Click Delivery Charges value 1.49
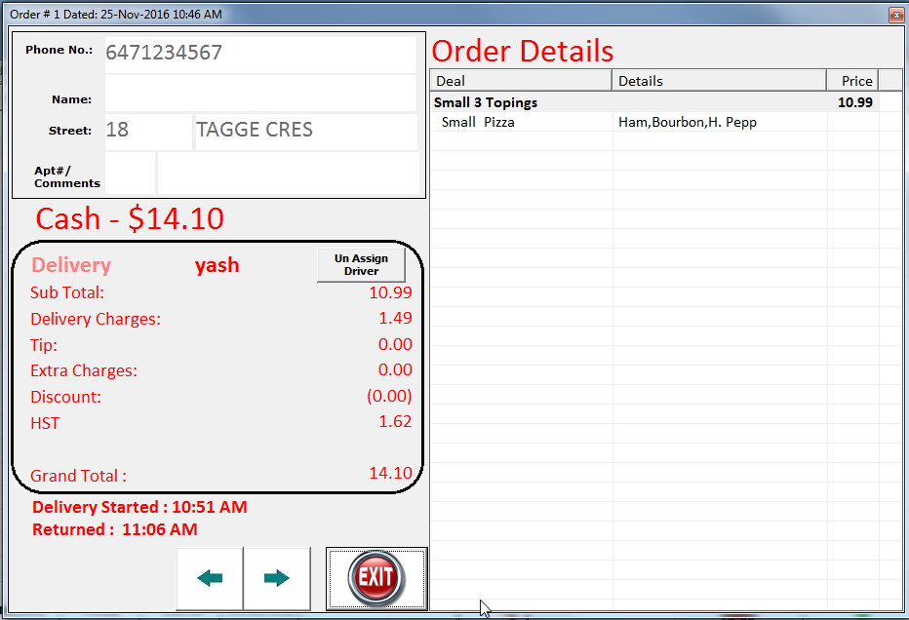Image resolution: width=909 pixels, height=620 pixels. coord(395,318)
